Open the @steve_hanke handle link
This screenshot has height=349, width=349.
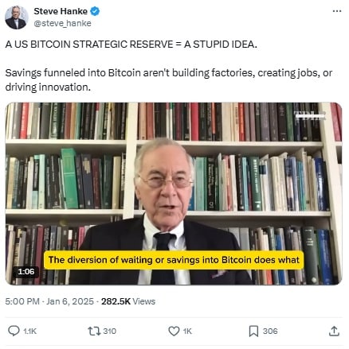click(62, 23)
